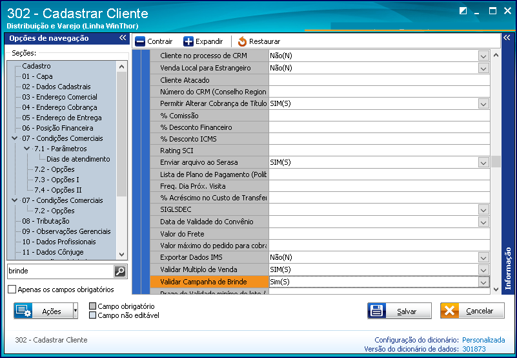
Task: Click the search field containing brinde
Action: (60, 271)
